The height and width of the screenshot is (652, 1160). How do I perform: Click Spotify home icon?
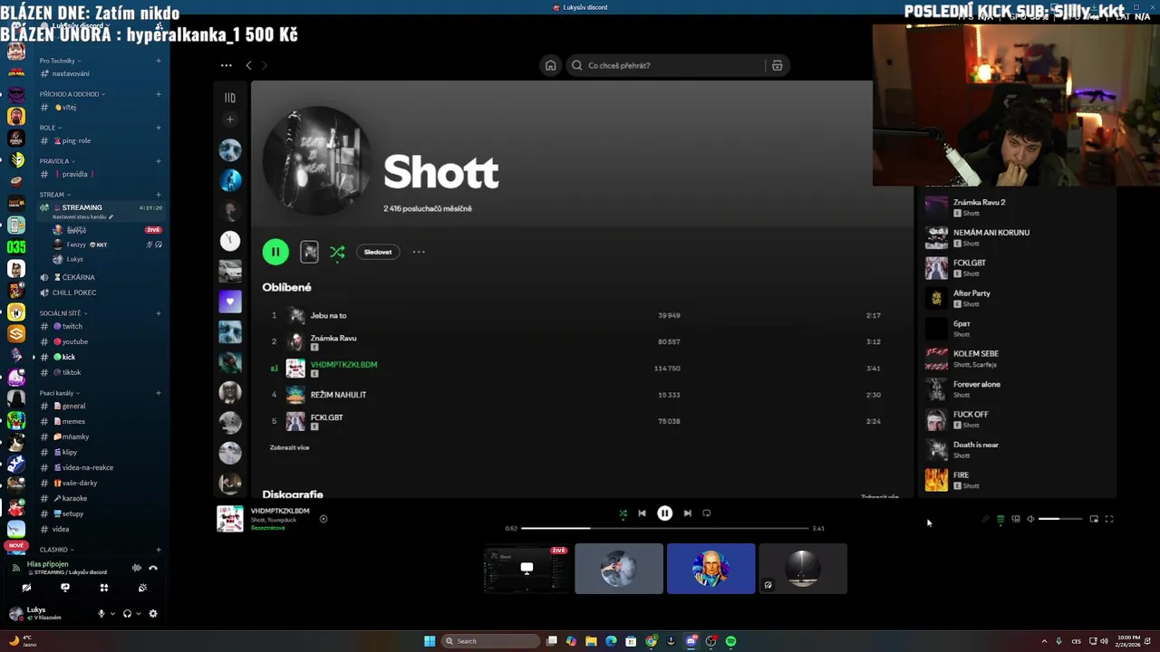coord(550,65)
